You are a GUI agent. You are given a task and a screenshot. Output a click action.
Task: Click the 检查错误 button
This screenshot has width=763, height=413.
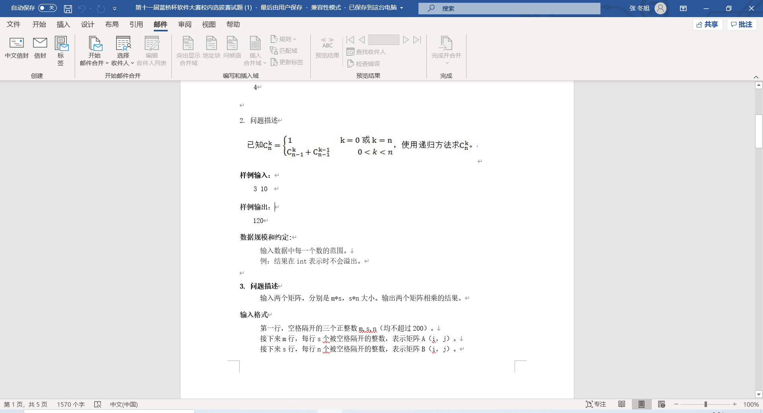(363, 64)
